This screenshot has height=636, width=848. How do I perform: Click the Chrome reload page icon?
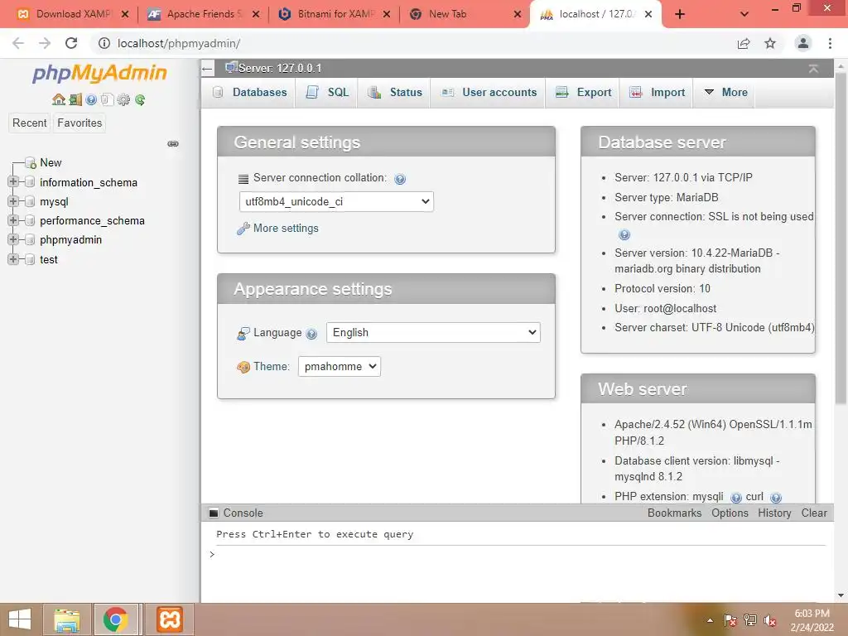pyautogui.click(x=71, y=43)
